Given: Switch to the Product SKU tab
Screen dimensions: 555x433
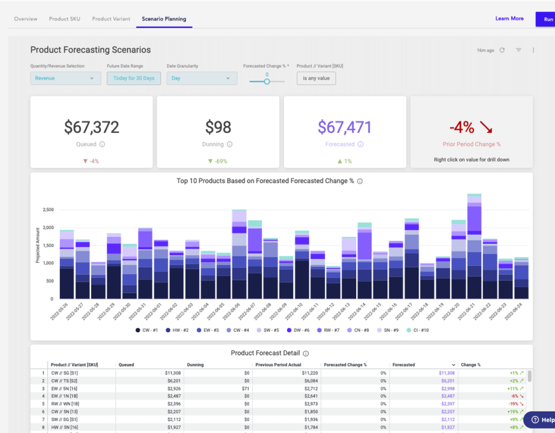Looking at the screenshot, I should point(64,19).
